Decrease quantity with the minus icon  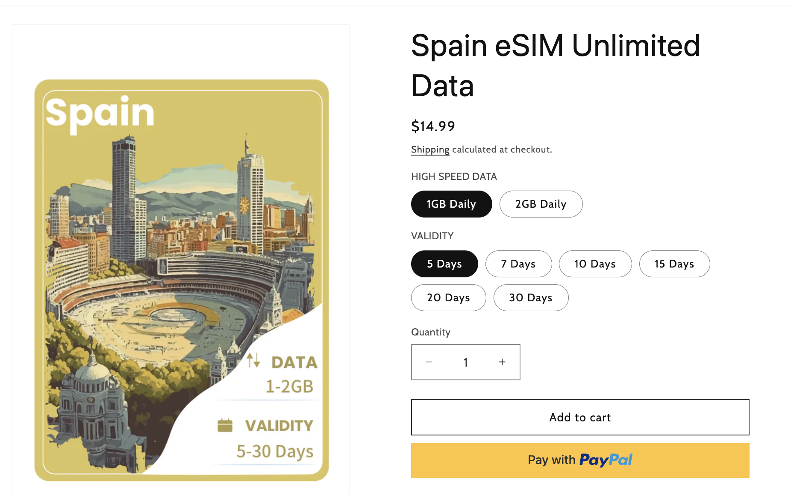(429, 362)
